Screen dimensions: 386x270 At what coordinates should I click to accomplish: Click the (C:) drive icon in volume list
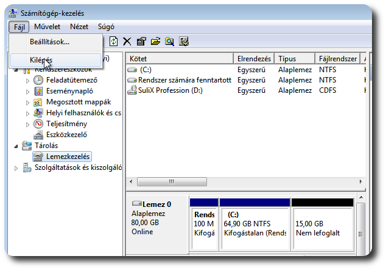click(x=132, y=70)
